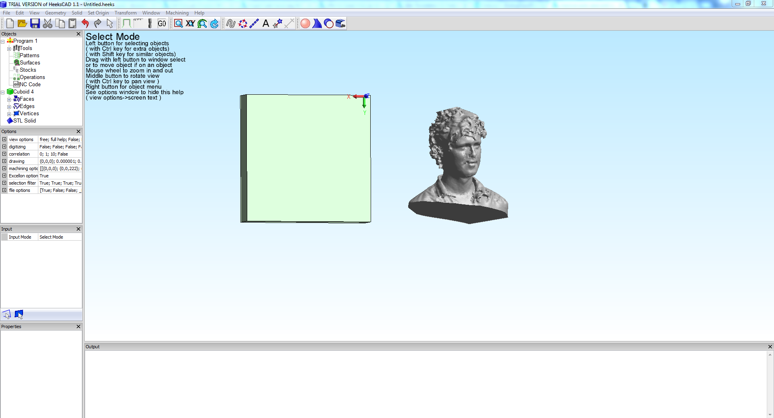Screen dimensions: 774x418
Task: Click the blue redraw refresh icon
Action: (215, 24)
